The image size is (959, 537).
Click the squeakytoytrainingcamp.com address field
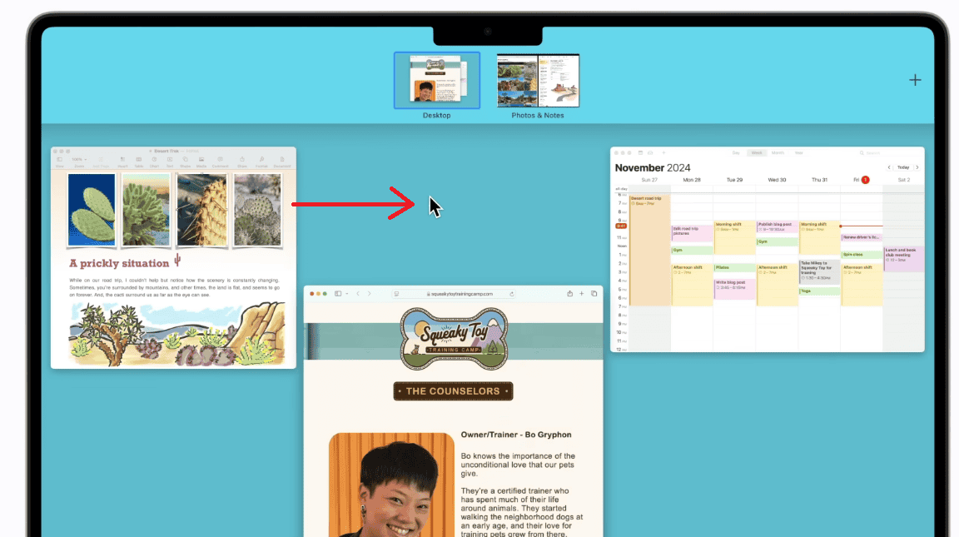pos(454,294)
